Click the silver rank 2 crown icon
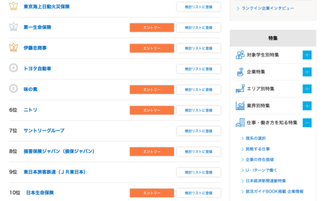The width and height of the screenshot is (324, 201). coord(14,27)
